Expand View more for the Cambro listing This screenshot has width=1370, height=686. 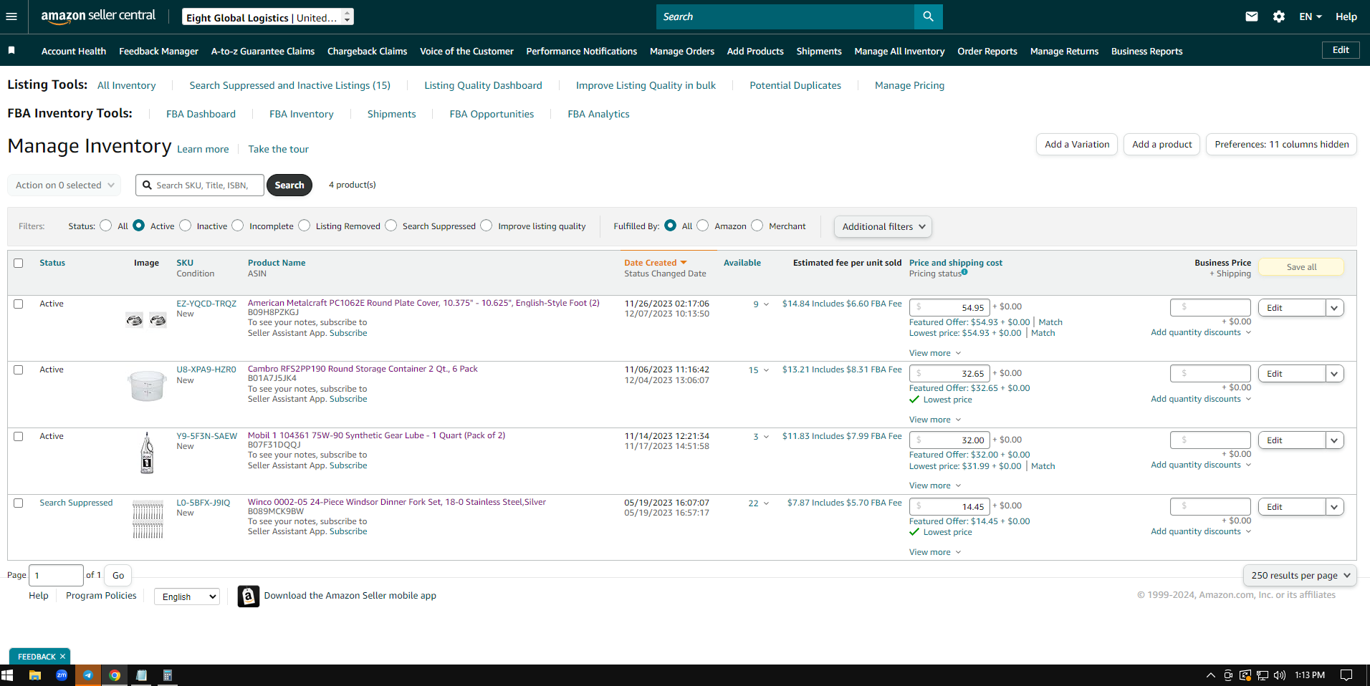935,420
